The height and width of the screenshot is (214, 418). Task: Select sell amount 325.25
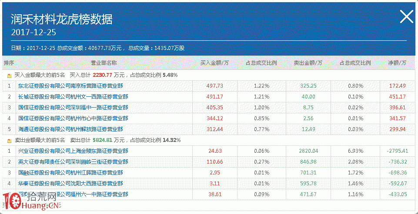308,86
